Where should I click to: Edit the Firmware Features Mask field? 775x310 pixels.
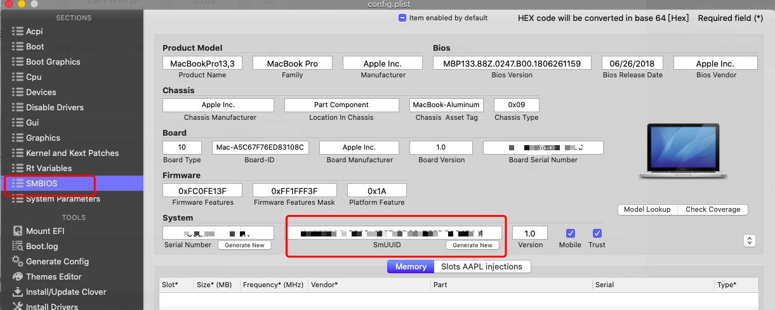click(x=295, y=190)
